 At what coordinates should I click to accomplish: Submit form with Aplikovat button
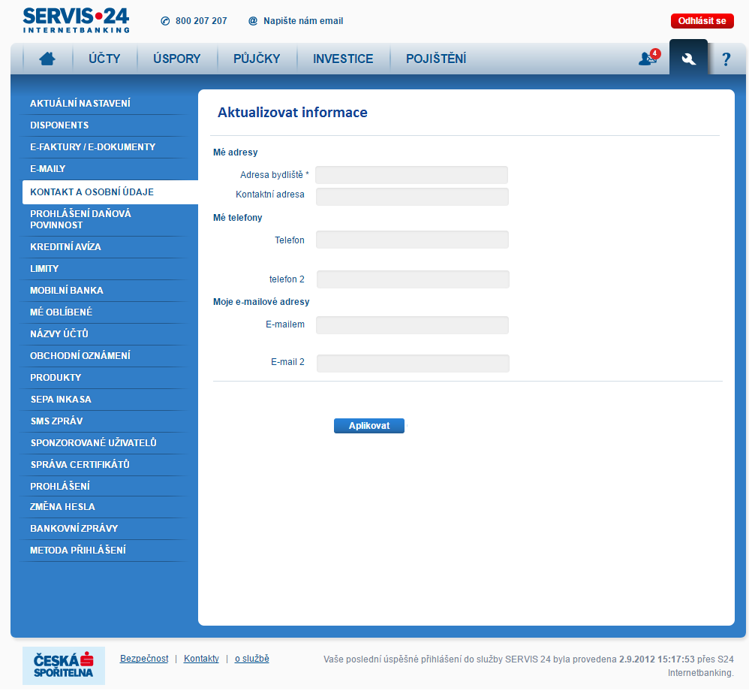(x=369, y=425)
